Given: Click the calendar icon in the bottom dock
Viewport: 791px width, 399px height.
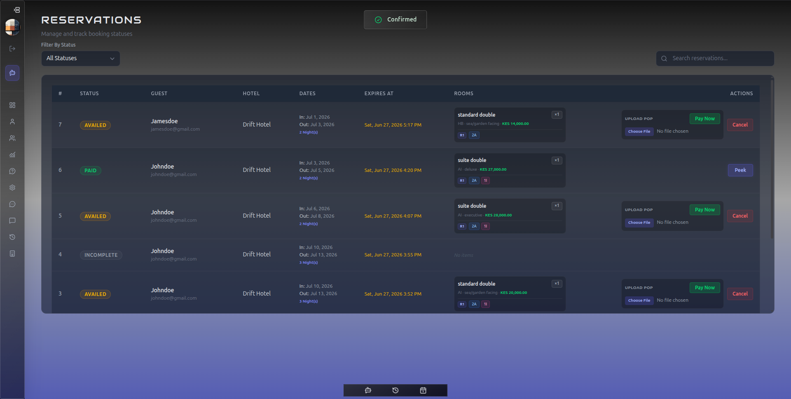Looking at the screenshot, I should pos(423,390).
